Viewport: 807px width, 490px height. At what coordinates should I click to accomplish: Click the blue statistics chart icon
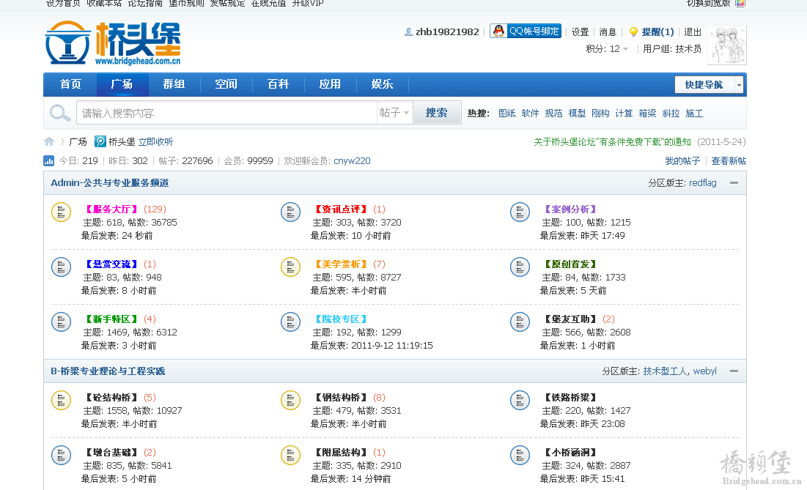tap(49, 161)
